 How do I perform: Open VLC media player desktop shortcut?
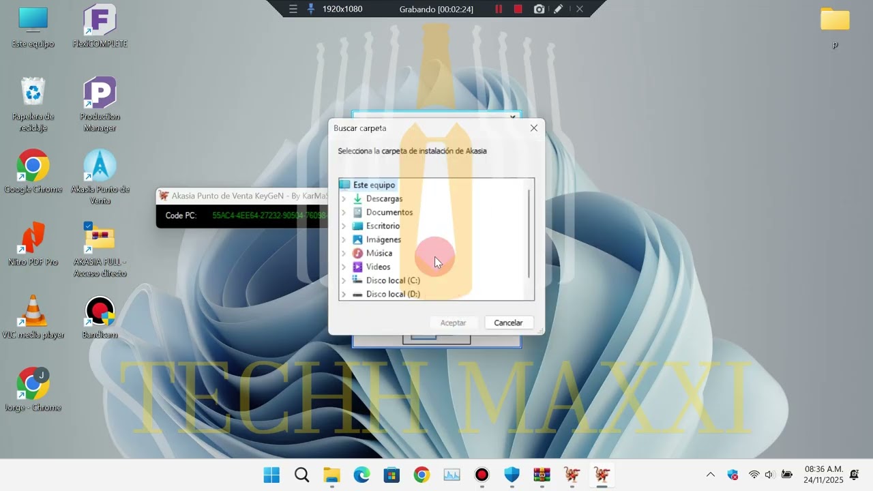[x=33, y=317]
